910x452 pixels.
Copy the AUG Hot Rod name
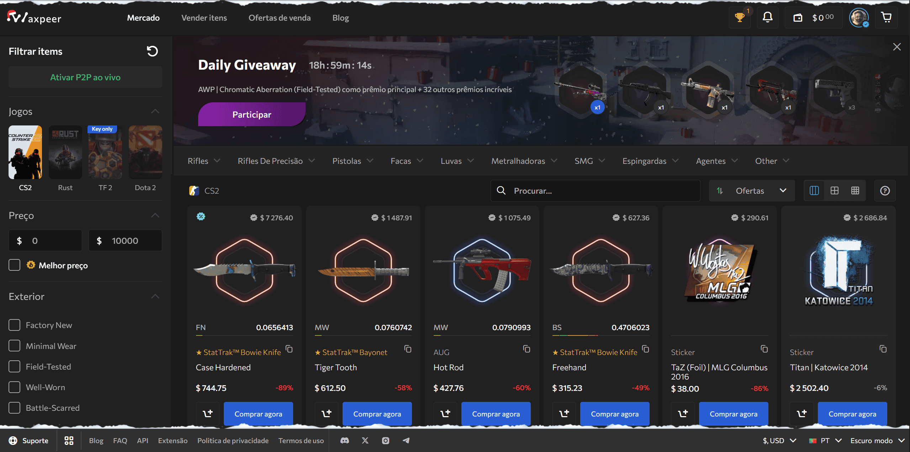coord(527,349)
